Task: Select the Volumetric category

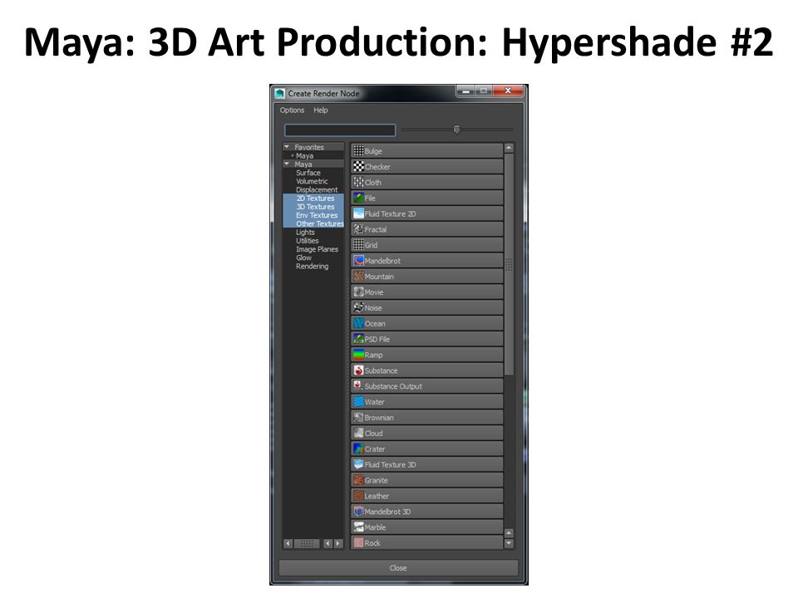Action: tap(312, 182)
